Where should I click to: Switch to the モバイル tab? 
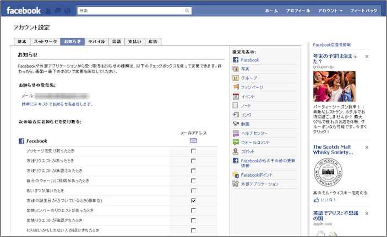[96, 42]
